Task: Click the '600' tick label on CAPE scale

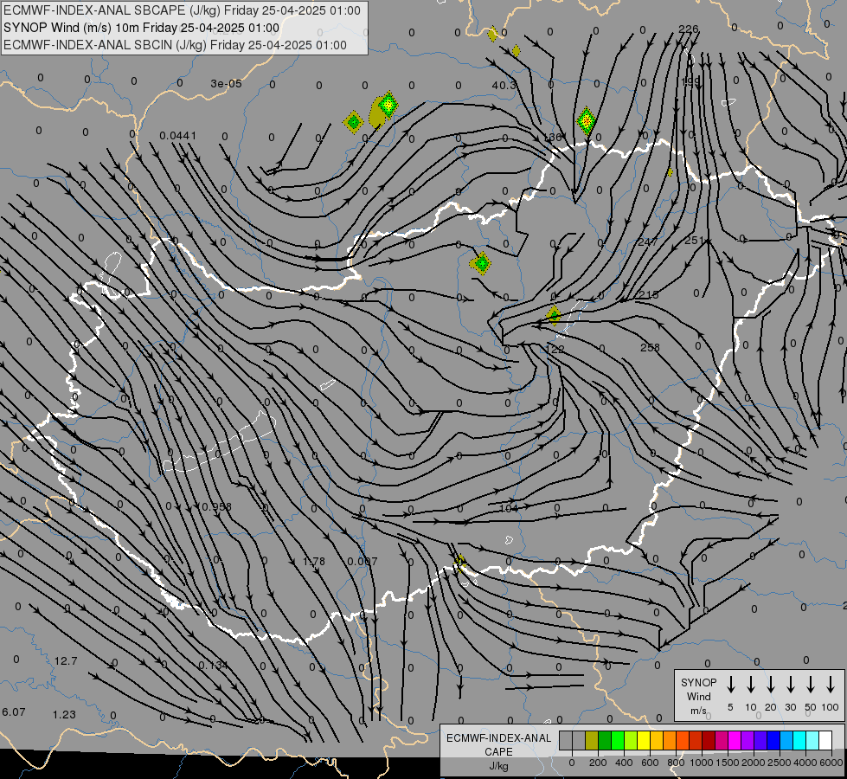Action: point(650,763)
